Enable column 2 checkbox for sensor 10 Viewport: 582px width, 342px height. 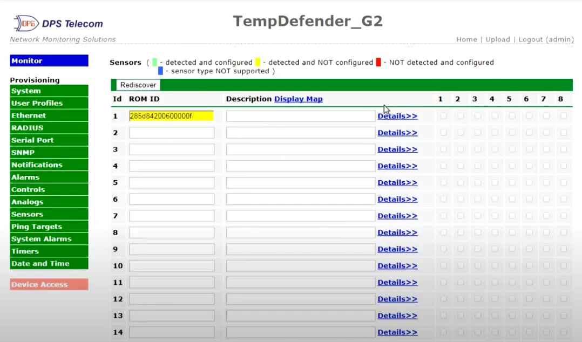click(461, 266)
